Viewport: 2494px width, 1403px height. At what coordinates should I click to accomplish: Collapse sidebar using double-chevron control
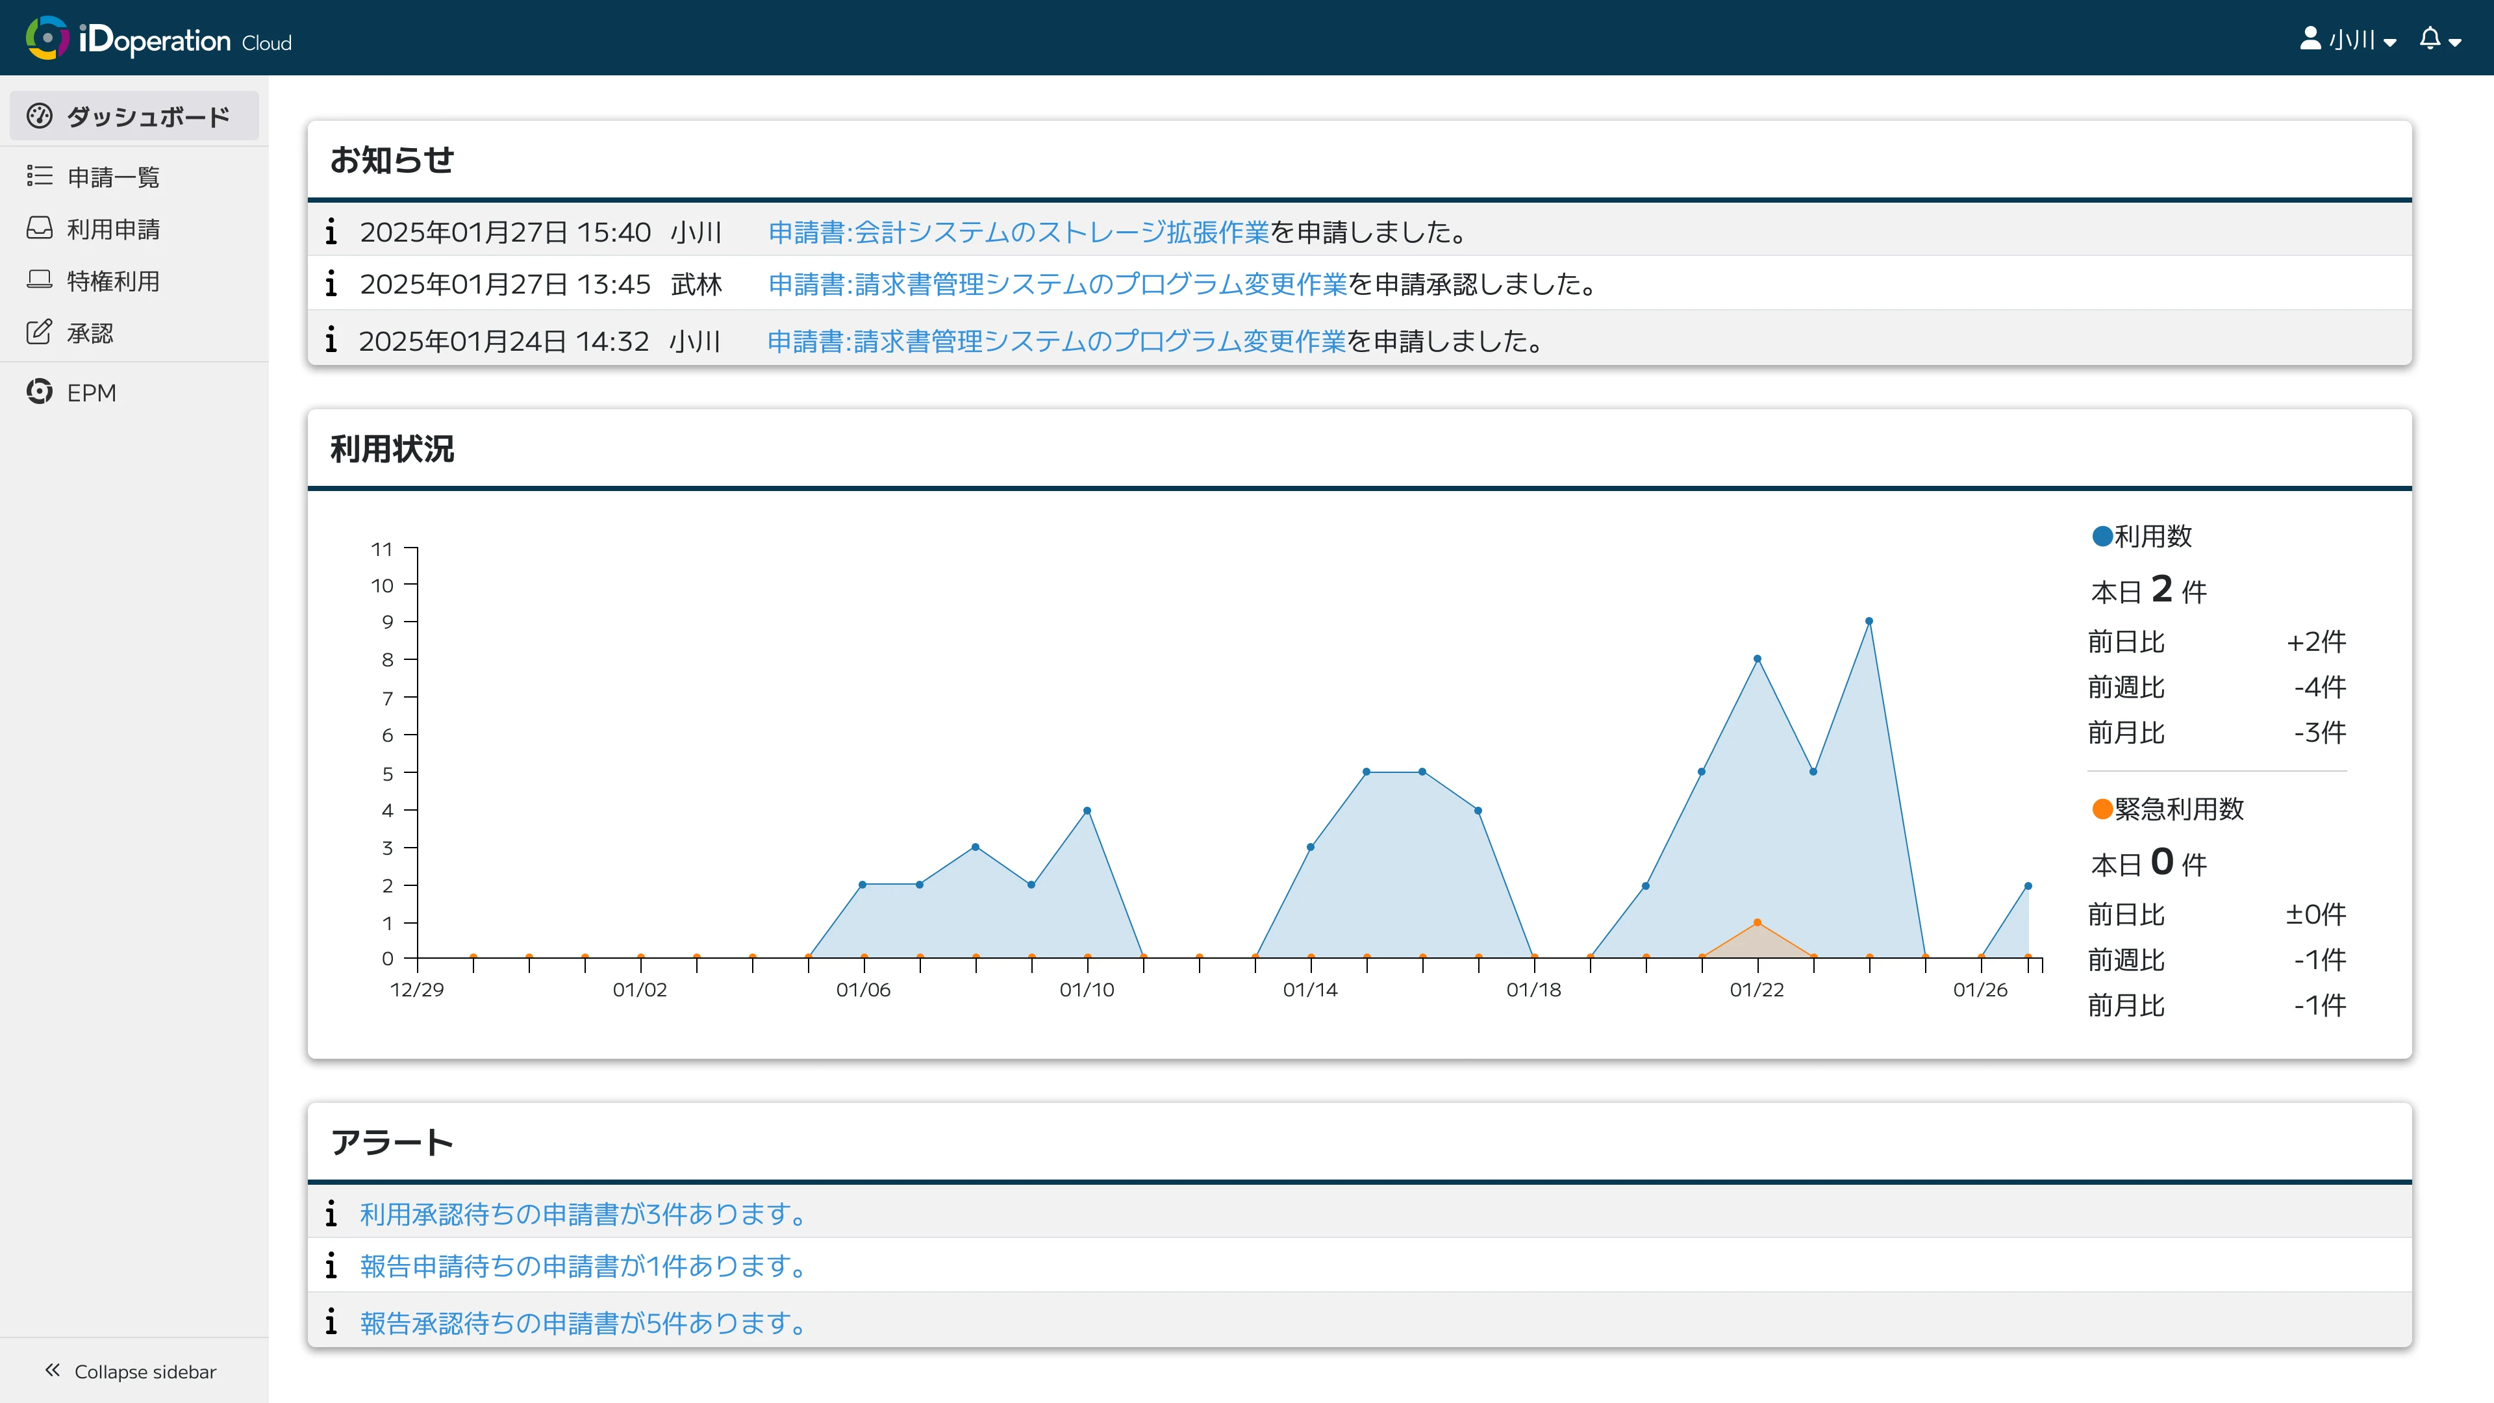(x=53, y=1370)
